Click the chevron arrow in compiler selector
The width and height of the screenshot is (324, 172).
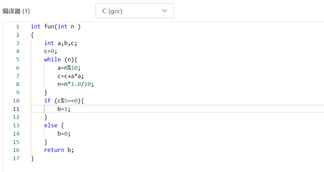(165, 11)
